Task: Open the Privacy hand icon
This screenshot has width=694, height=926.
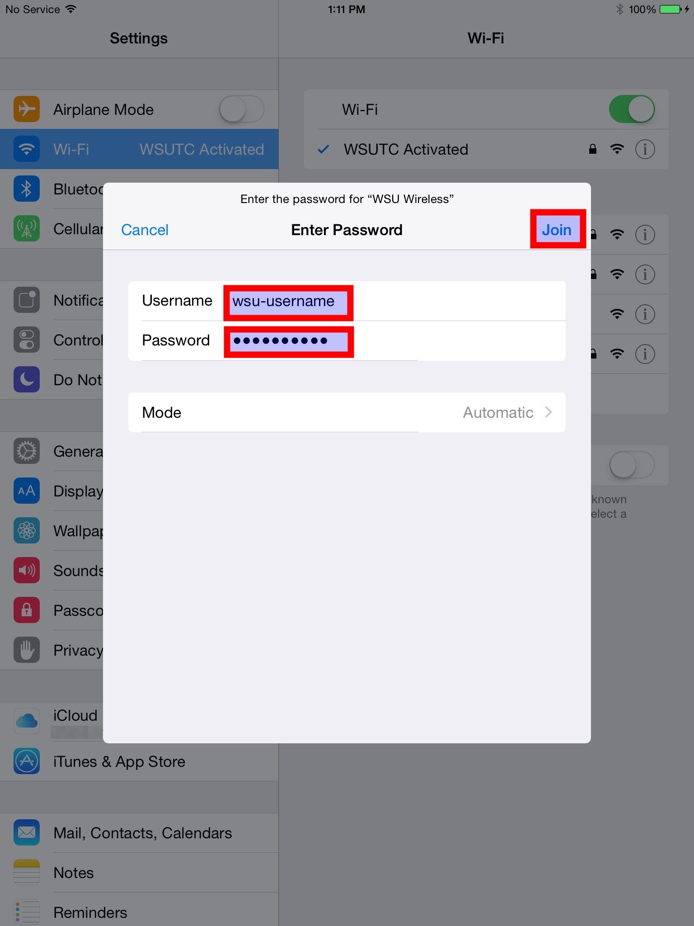Action: [27, 650]
